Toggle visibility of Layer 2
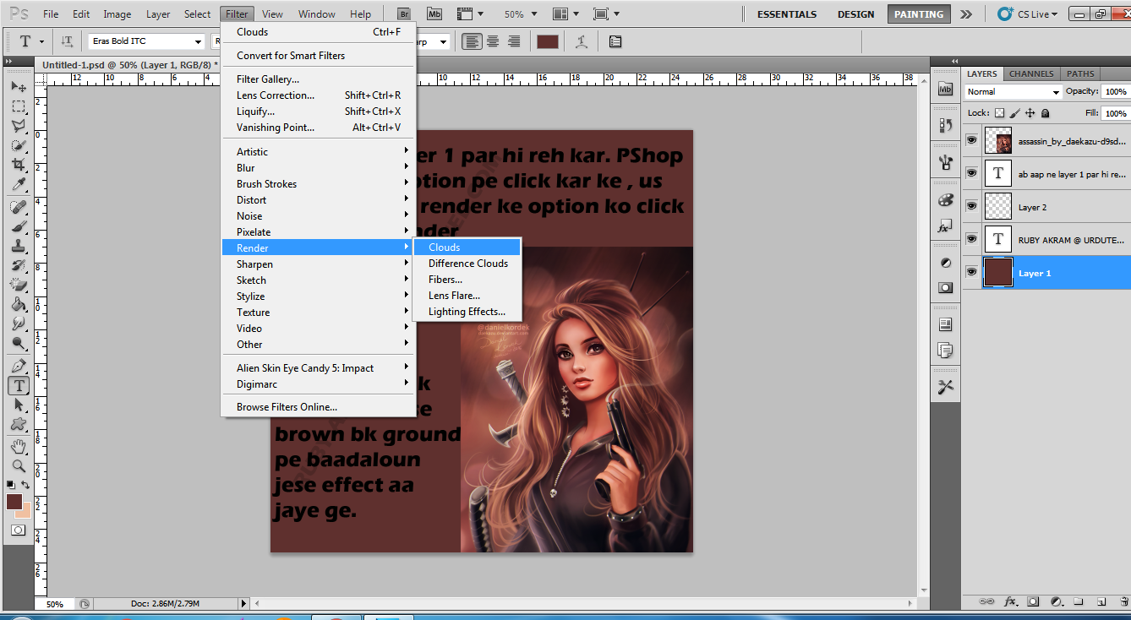Viewport: 1131px width, 620px height. click(x=972, y=206)
